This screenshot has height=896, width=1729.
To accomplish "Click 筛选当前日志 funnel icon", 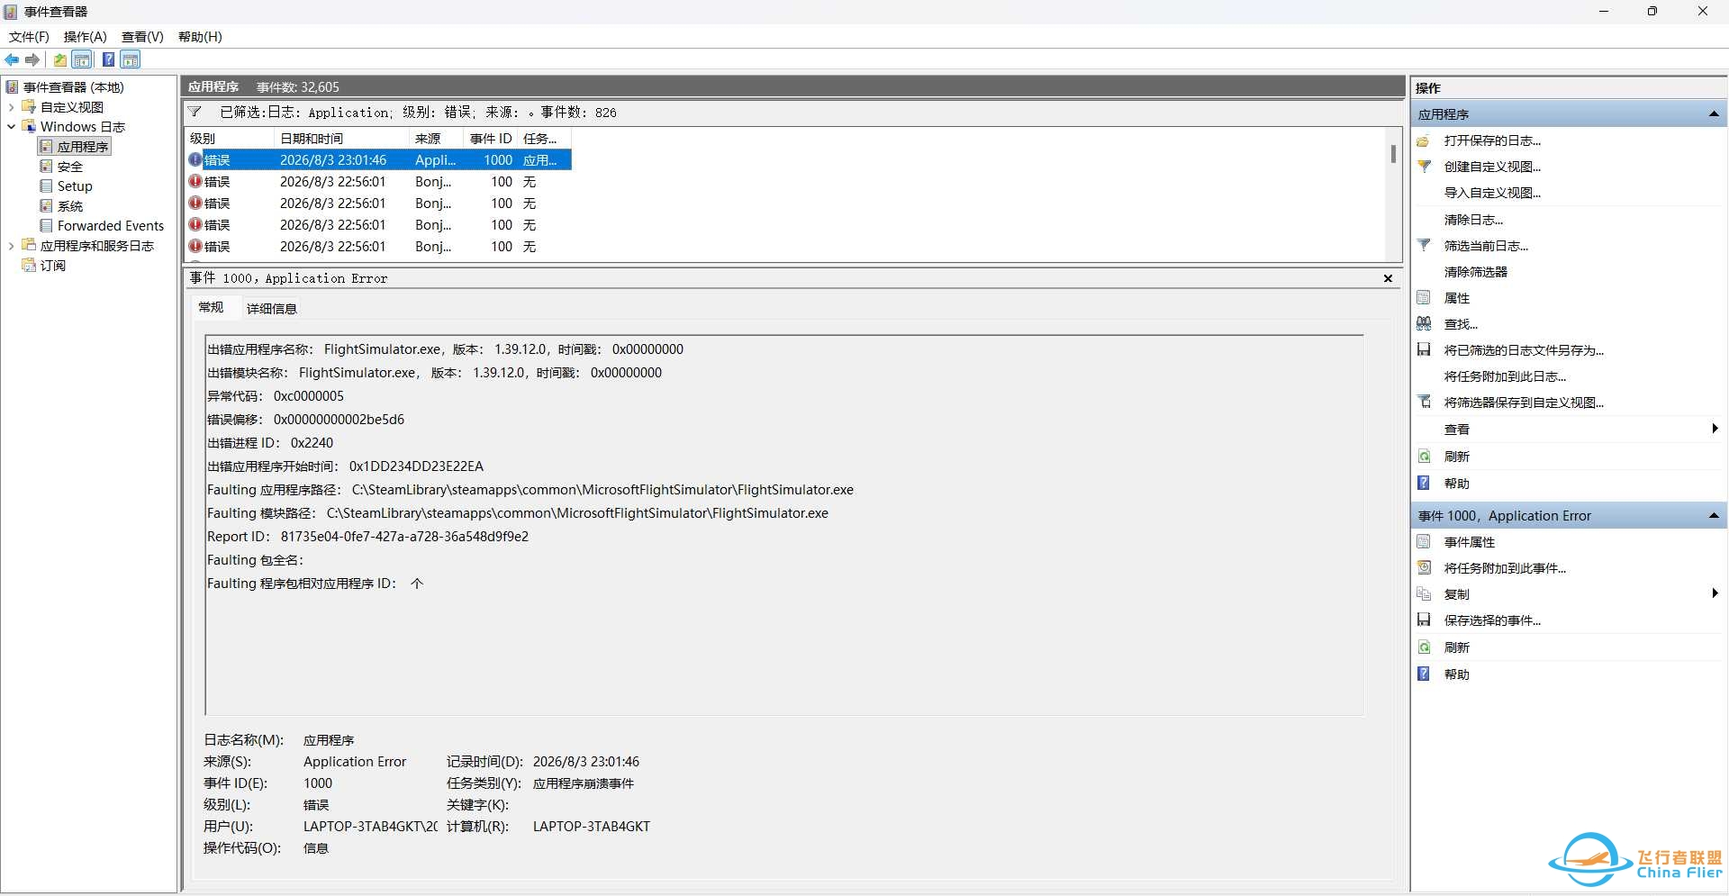I will pos(1424,245).
